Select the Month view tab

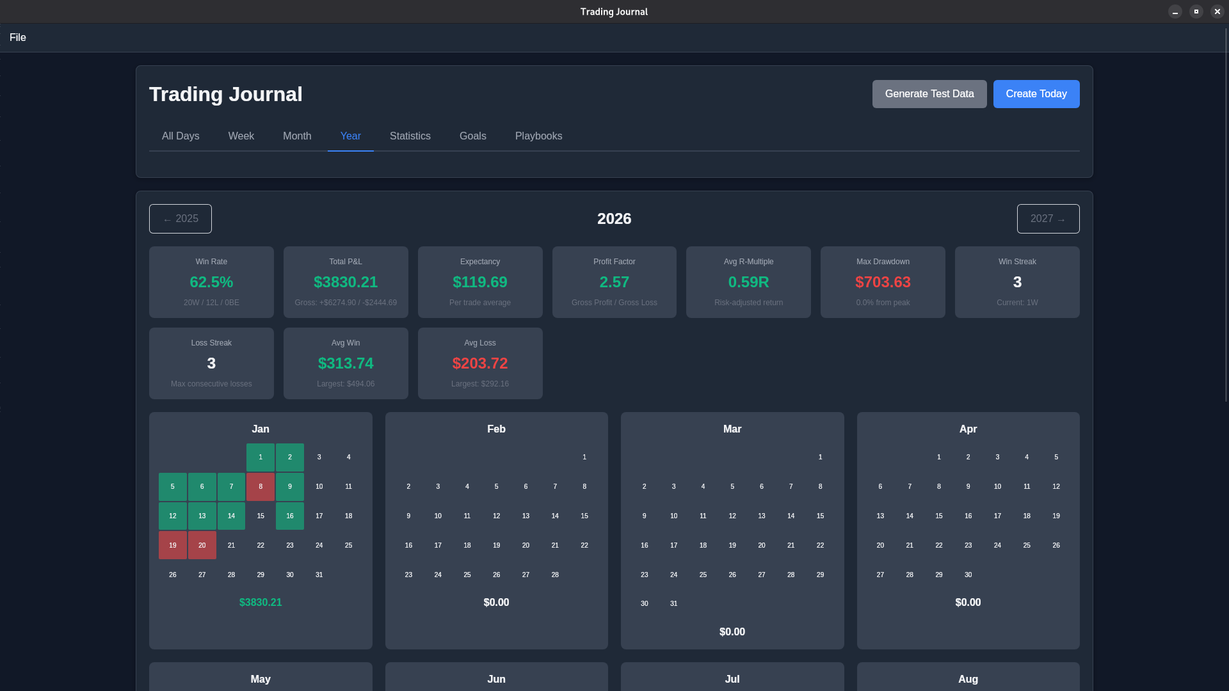297,136
